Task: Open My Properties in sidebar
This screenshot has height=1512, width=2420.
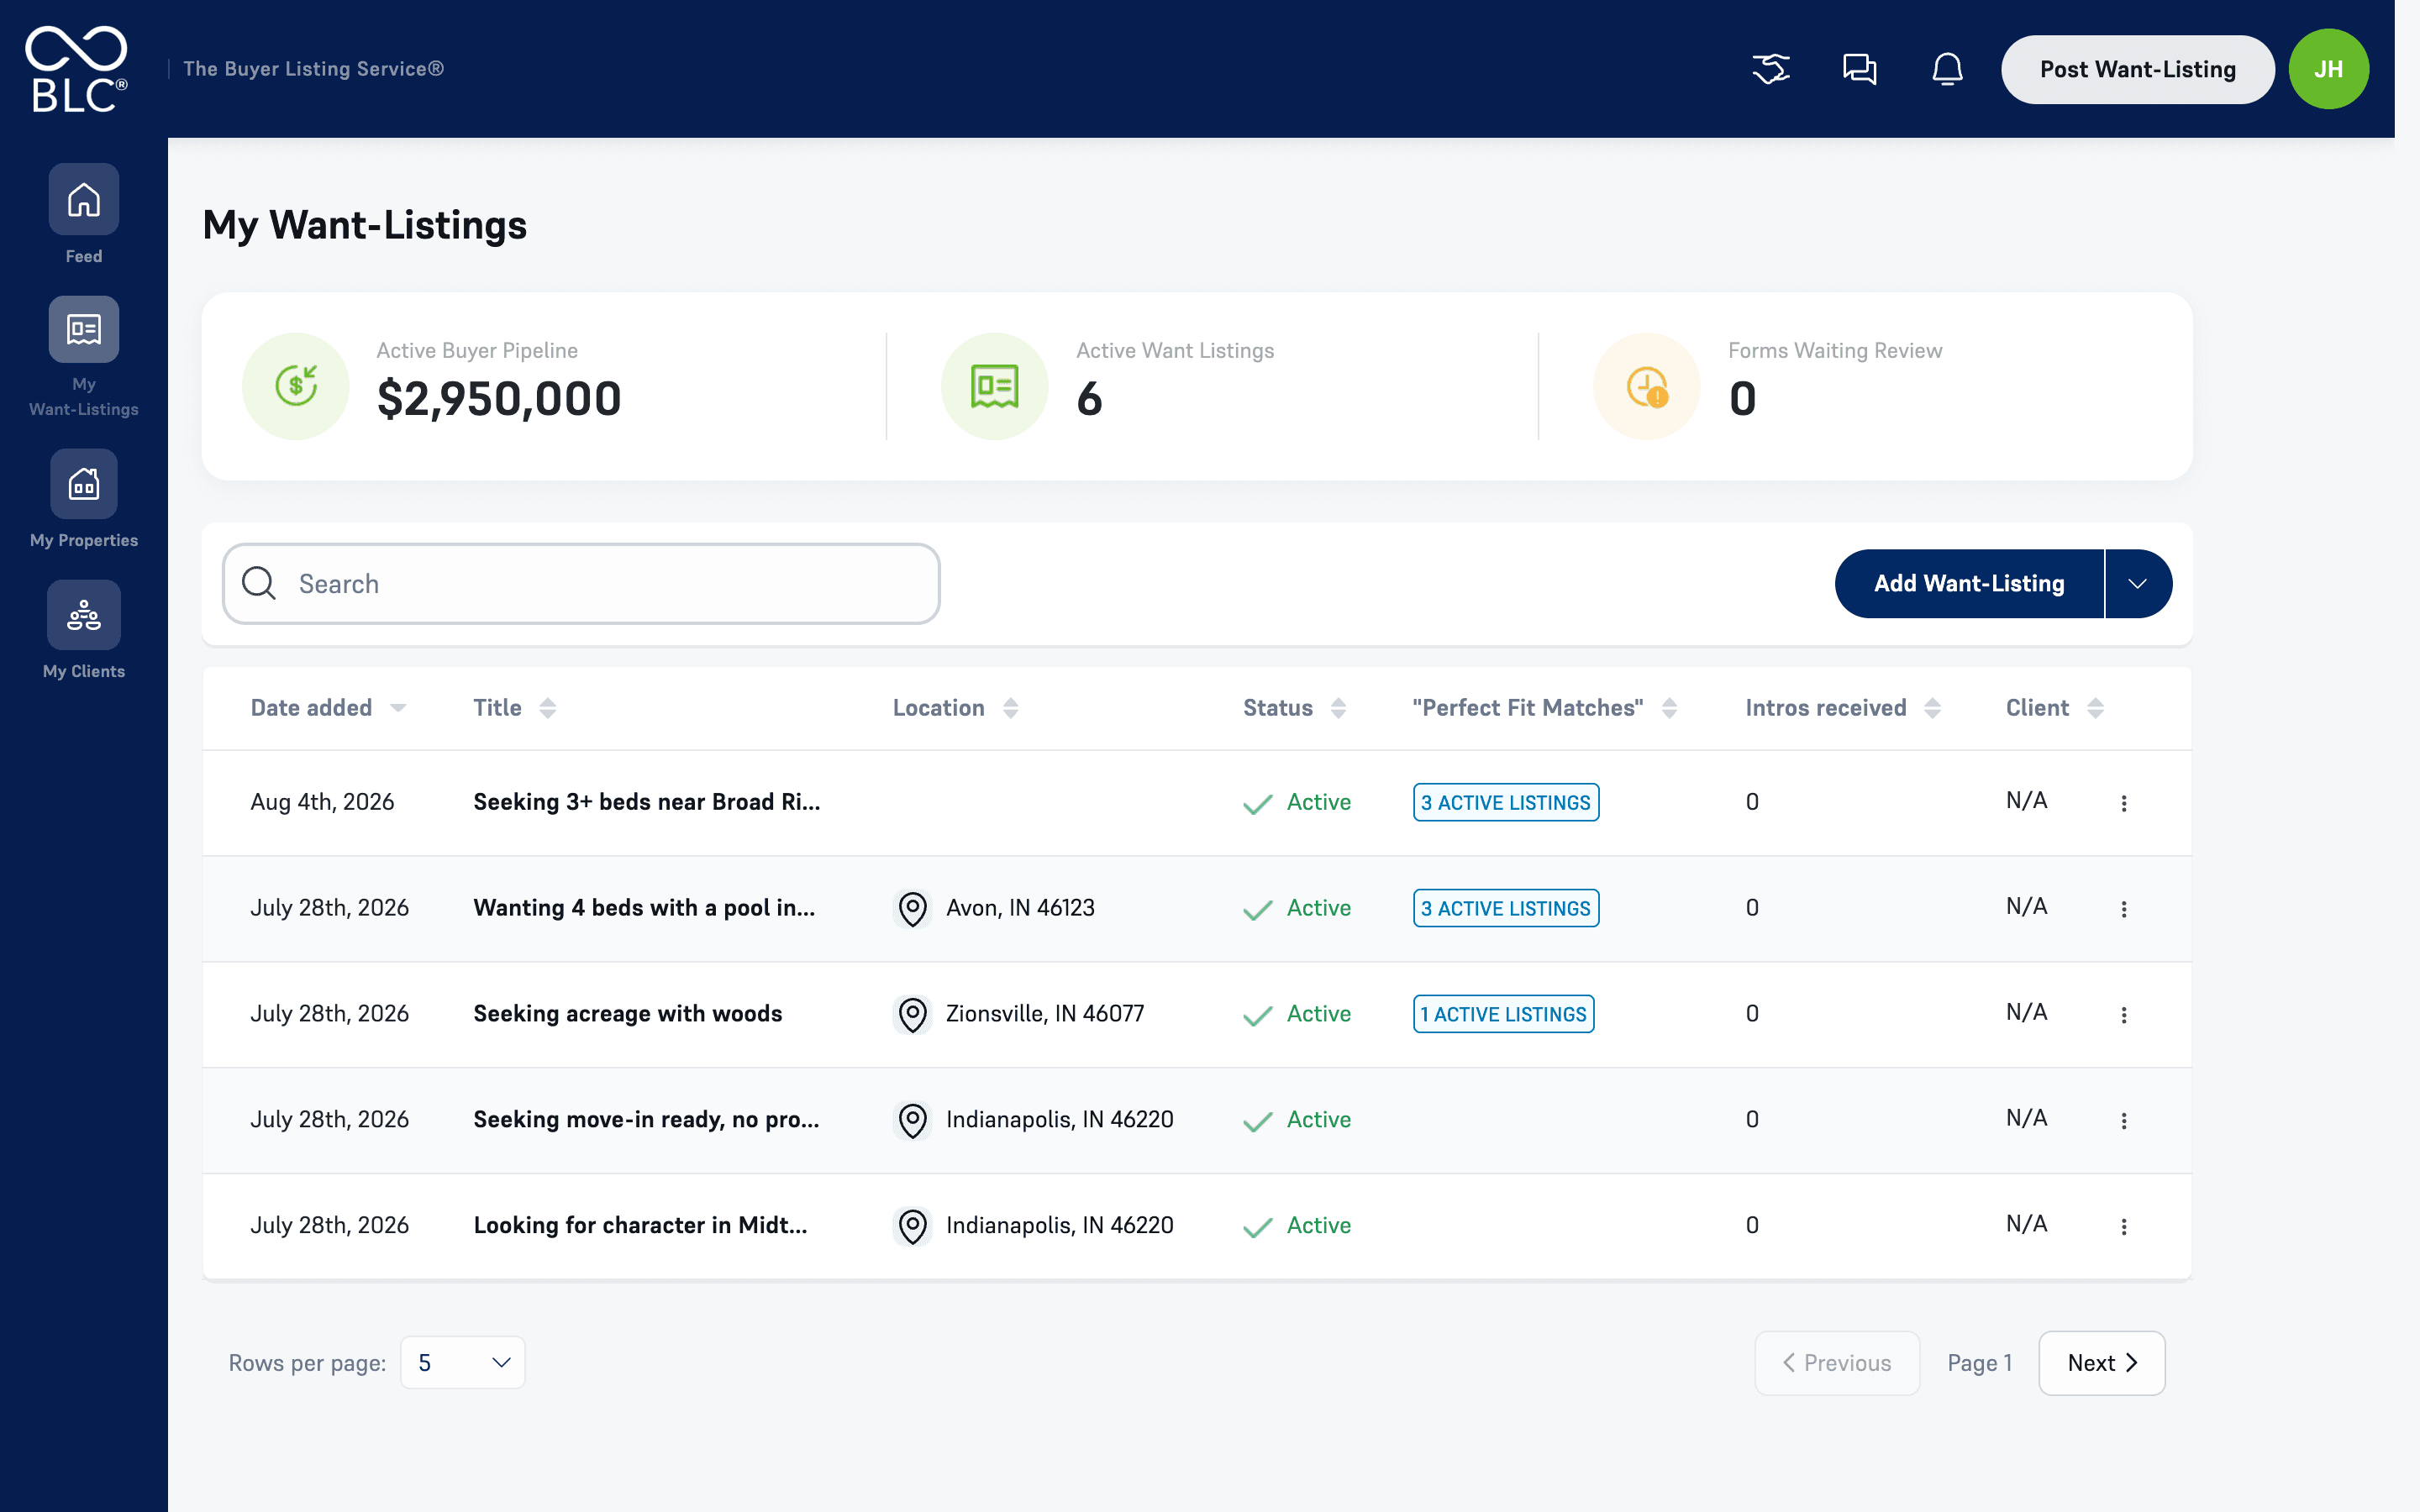Action: [x=84, y=484]
